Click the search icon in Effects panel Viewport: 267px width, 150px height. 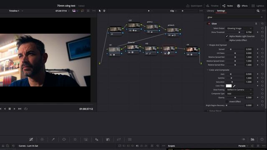[x=258, y=11]
